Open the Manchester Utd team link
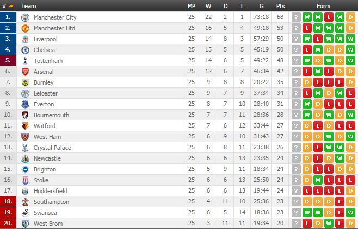 (x=54, y=28)
